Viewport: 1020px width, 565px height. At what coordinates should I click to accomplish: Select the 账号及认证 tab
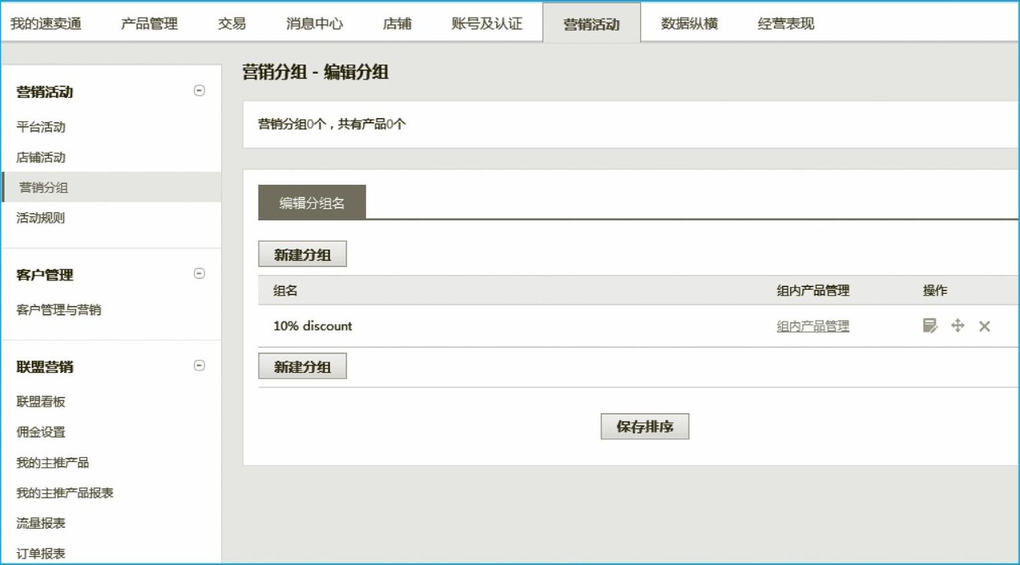click(487, 24)
